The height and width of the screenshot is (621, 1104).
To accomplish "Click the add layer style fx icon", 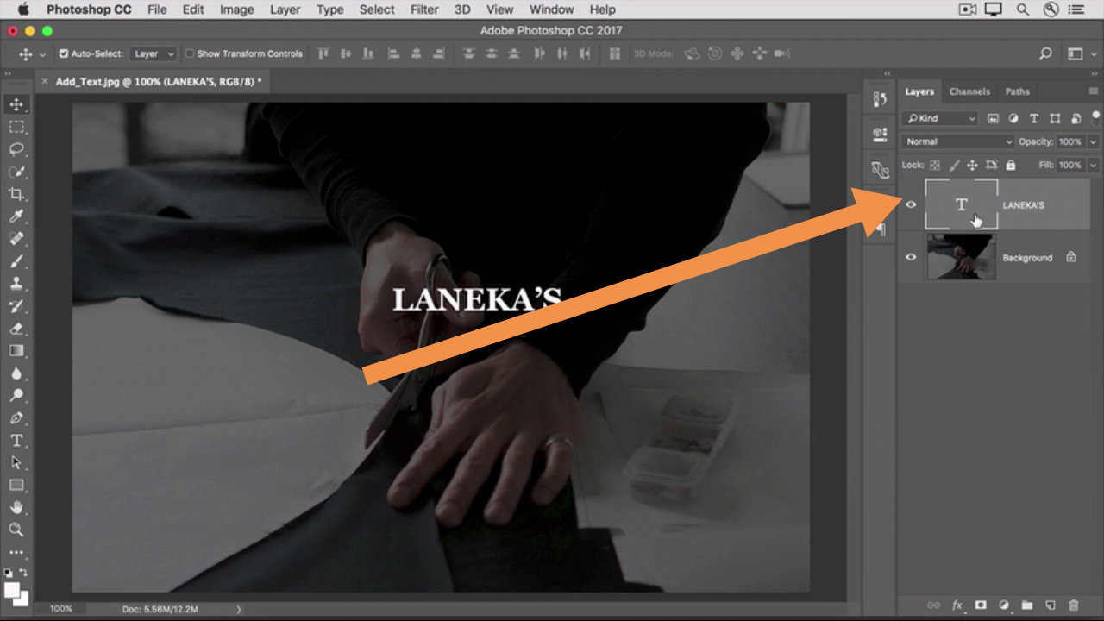I will point(957,605).
